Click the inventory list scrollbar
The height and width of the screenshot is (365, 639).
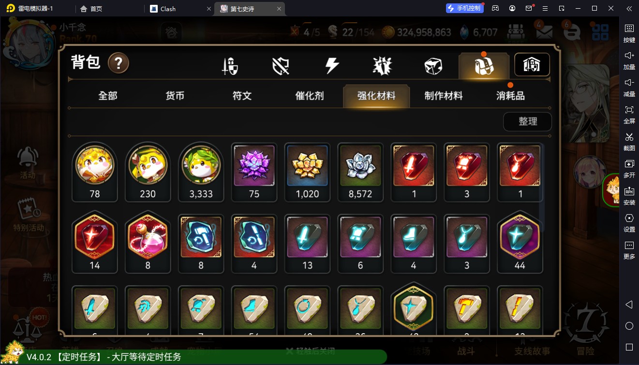(542, 188)
